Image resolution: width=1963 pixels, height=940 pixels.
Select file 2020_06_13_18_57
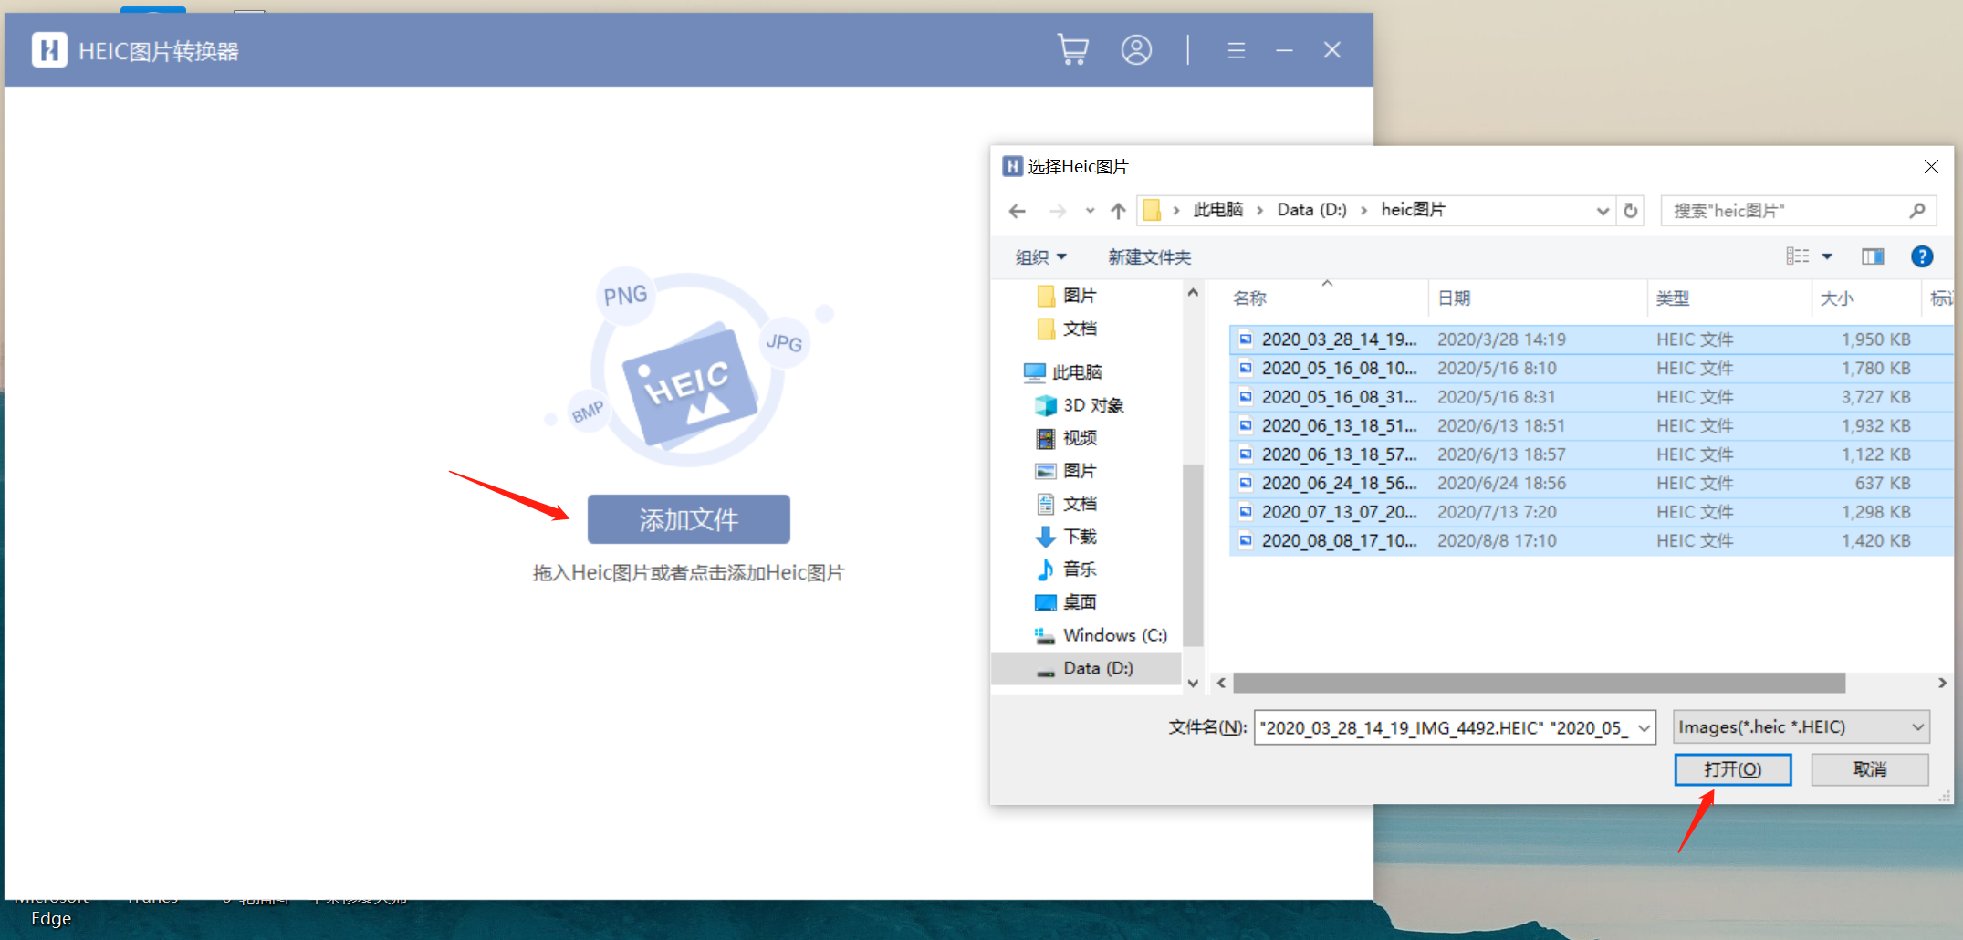(1592, 454)
